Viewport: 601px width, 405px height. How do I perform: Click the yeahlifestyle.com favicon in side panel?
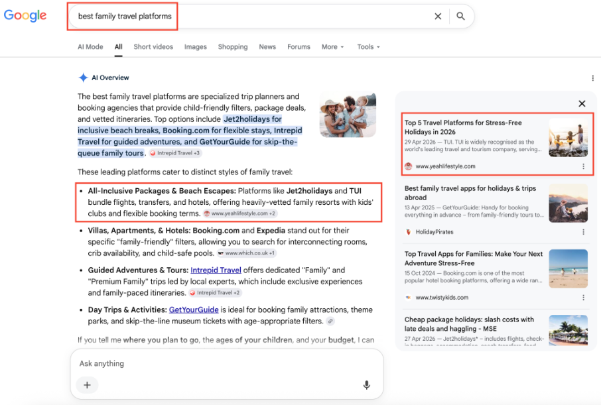coord(408,166)
